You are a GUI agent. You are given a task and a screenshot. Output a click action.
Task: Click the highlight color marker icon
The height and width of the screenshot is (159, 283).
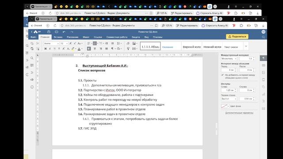pyautogui.click(x=73, y=49)
